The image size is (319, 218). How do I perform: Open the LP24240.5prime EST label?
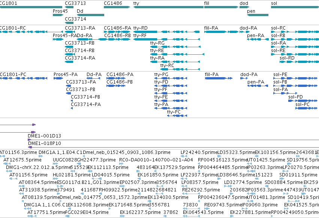(199, 152)
